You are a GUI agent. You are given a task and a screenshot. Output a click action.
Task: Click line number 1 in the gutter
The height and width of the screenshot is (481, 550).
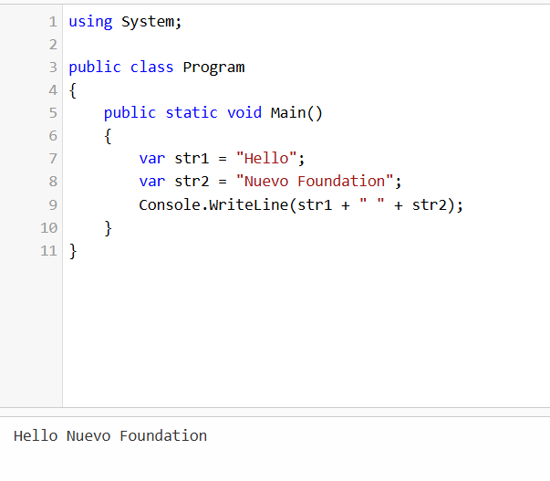point(53,22)
